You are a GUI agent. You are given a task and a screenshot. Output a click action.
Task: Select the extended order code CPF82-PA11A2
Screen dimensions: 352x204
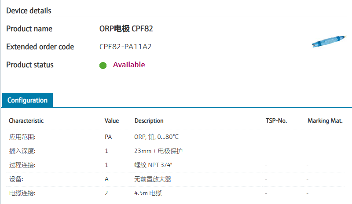(125, 47)
